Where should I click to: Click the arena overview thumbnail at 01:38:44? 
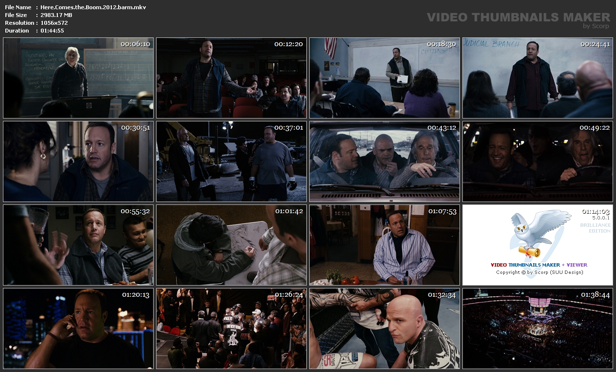(x=538, y=328)
